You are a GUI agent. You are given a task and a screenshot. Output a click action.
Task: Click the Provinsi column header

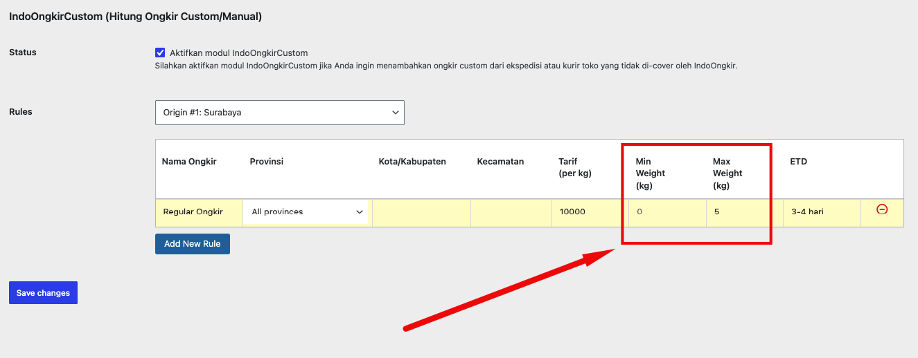pos(267,162)
